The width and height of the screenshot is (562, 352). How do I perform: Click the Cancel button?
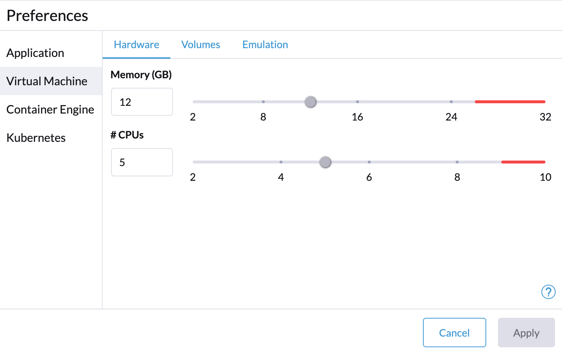coord(454,333)
